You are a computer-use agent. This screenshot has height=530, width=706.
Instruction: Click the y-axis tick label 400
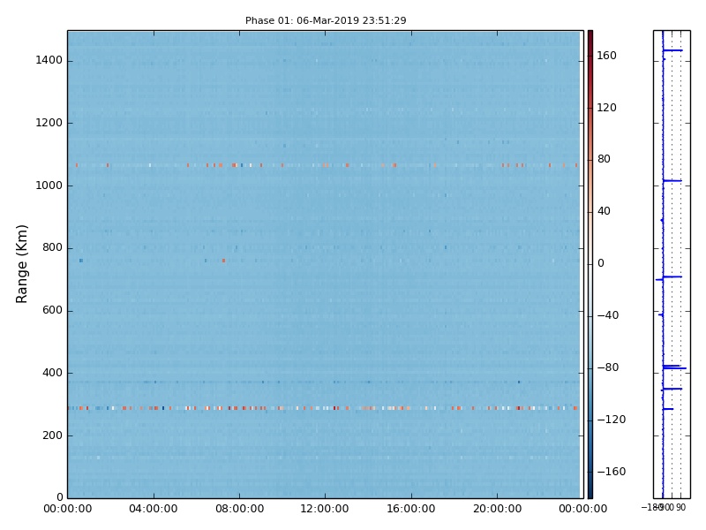click(52, 373)
